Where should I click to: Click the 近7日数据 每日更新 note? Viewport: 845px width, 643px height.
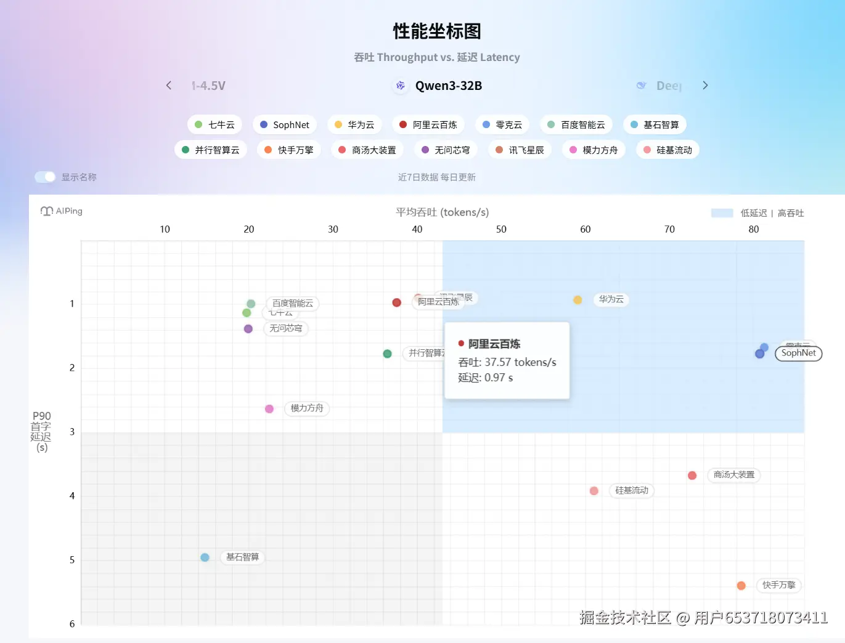[437, 177]
